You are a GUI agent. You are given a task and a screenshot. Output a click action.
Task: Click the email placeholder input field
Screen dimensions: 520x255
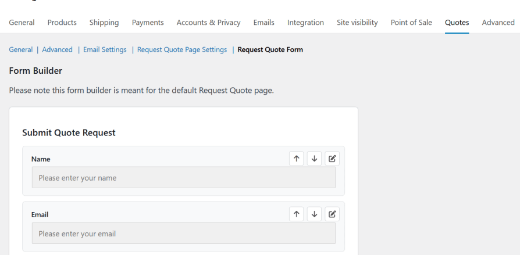click(183, 233)
